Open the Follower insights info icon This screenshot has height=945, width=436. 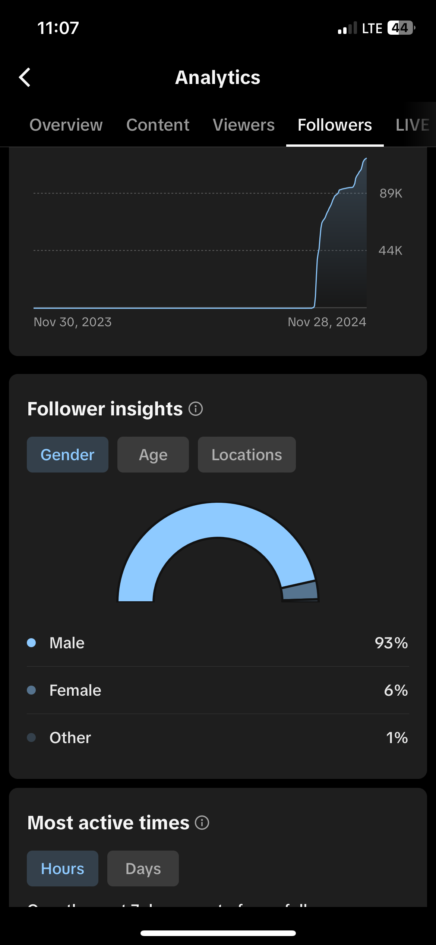tap(196, 409)
